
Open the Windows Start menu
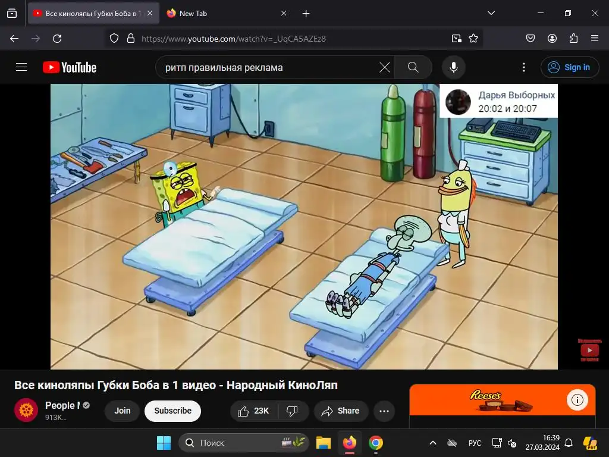[x=164, y=443]
